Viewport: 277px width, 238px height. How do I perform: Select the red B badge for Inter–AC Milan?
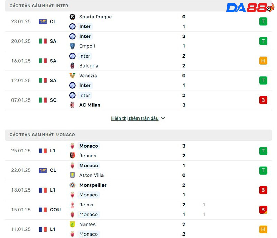point(263,100)
